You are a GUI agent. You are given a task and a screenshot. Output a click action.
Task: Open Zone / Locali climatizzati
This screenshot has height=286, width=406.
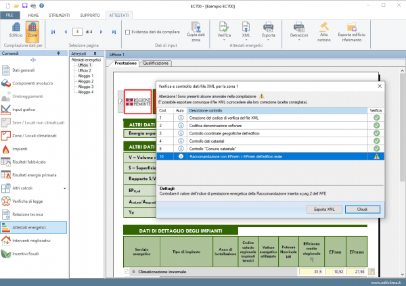coord(34,136)
